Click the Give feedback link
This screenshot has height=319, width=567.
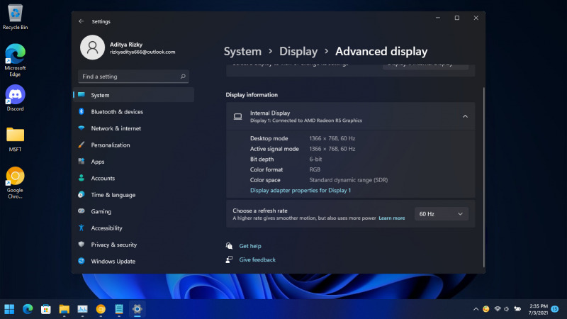pyautogui.click(x=257, y=259)
